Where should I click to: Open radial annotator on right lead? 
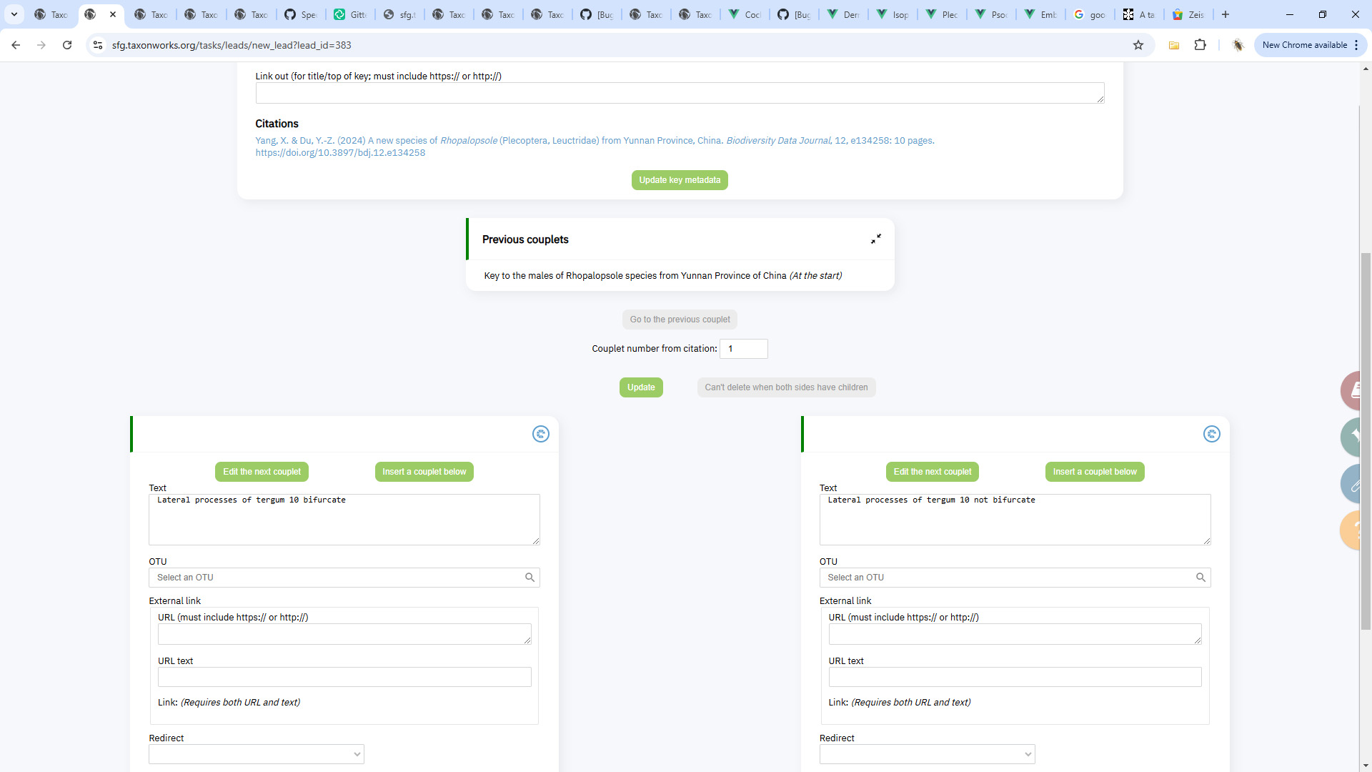(x=1212, y=434)
